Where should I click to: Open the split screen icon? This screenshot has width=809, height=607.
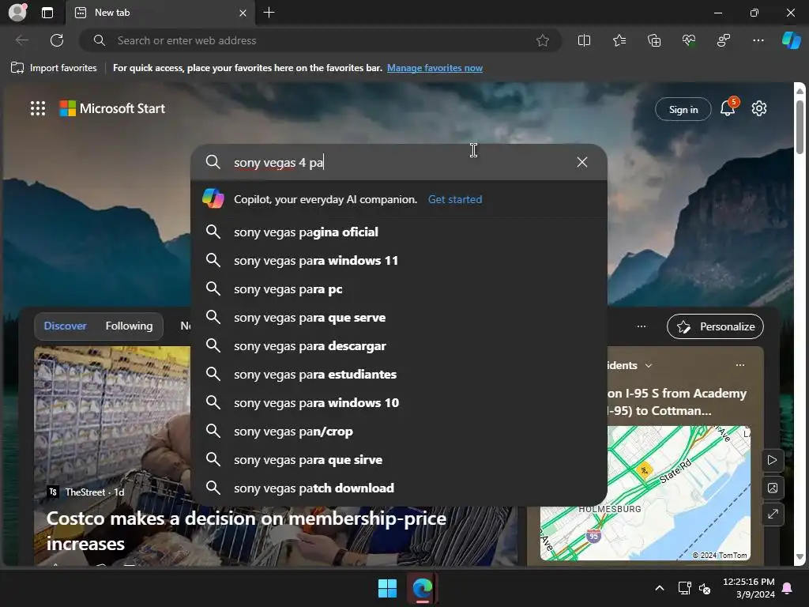coord(584,40)
